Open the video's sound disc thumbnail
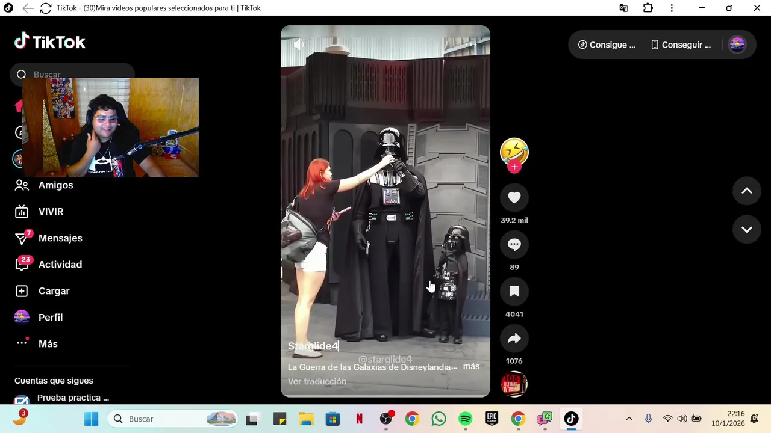Image resolution: width=771 pixels, height=433 pixels. pyautogui.click(x=514, y=384)
